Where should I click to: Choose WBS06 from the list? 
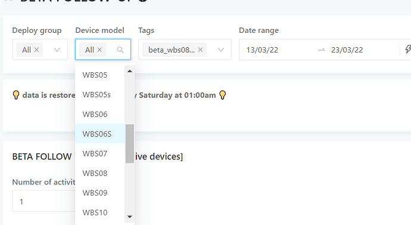(x=100, y=114)
